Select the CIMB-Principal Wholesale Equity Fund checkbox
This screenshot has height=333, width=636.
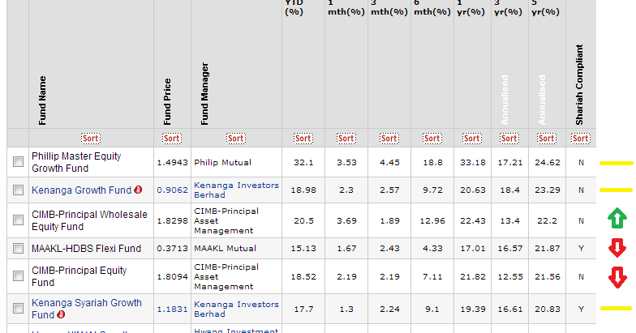click(x=18, y=220)
